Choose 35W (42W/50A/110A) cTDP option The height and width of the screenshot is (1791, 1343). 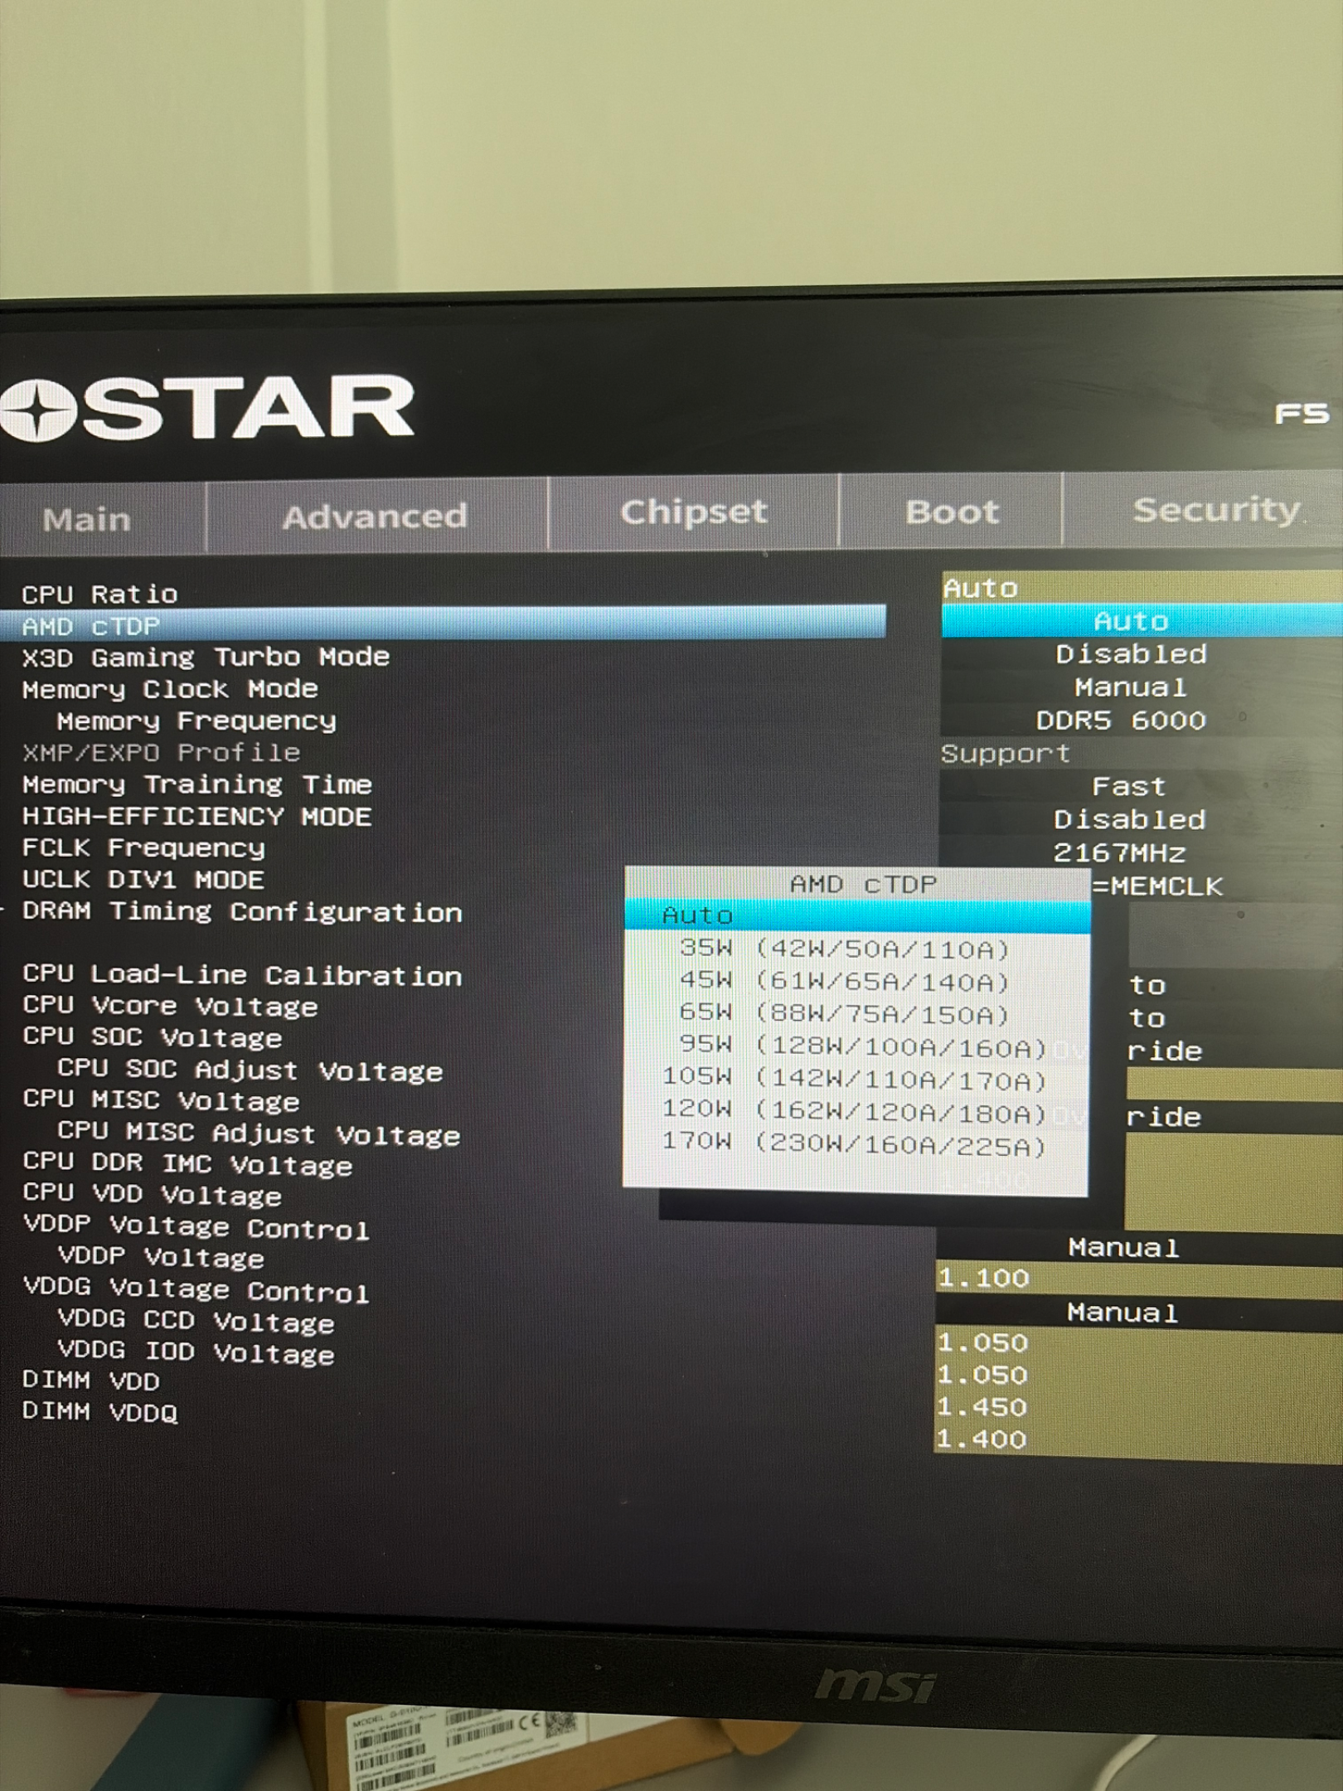(844, 949)
